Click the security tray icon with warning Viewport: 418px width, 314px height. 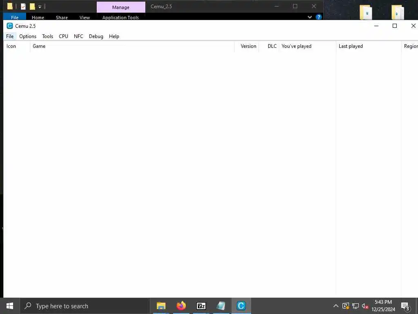tap(346, 306)
